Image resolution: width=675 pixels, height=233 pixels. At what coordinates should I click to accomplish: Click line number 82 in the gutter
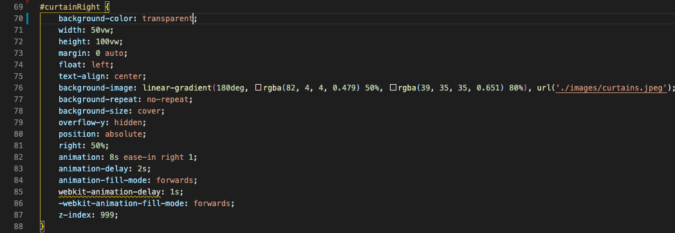tap(18, 157)
